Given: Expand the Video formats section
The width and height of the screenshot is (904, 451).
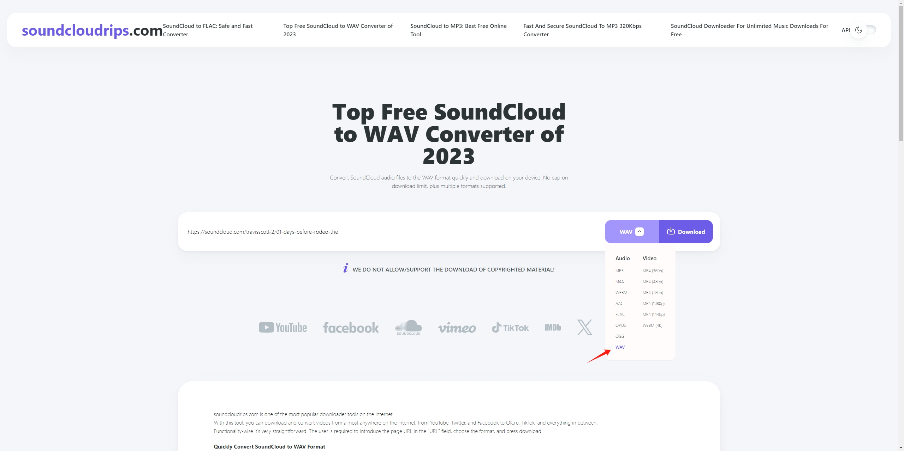Looking at the screenshot, I should (x=649, y=258).
